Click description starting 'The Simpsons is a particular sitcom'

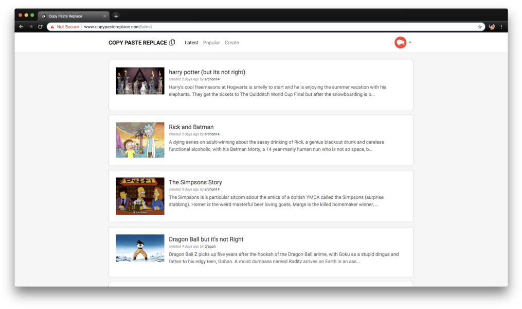point(276,201)
